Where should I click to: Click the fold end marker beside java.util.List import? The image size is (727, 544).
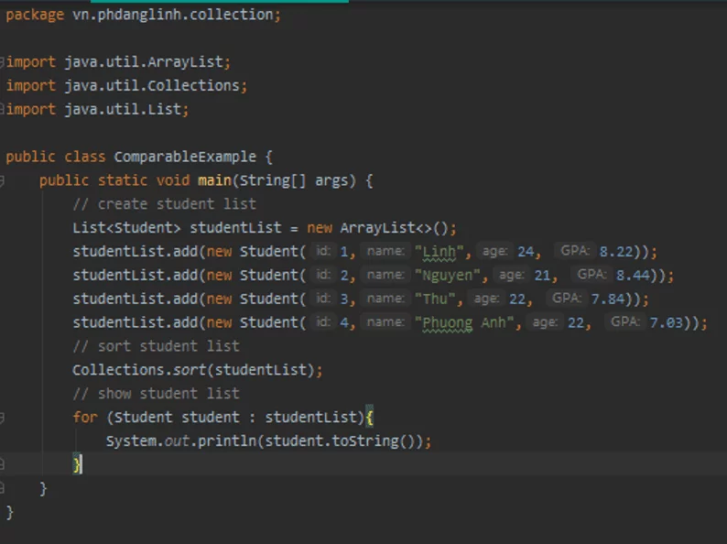pos(3,109)
